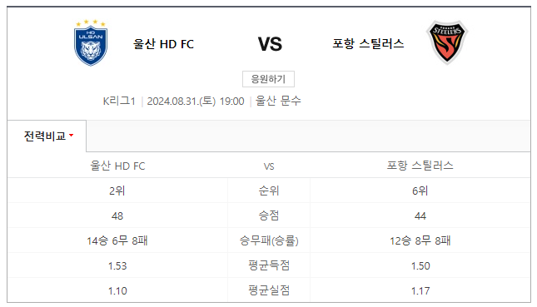
Task: Click Pohang's 6위 rank cell
Action: (420, 191)
